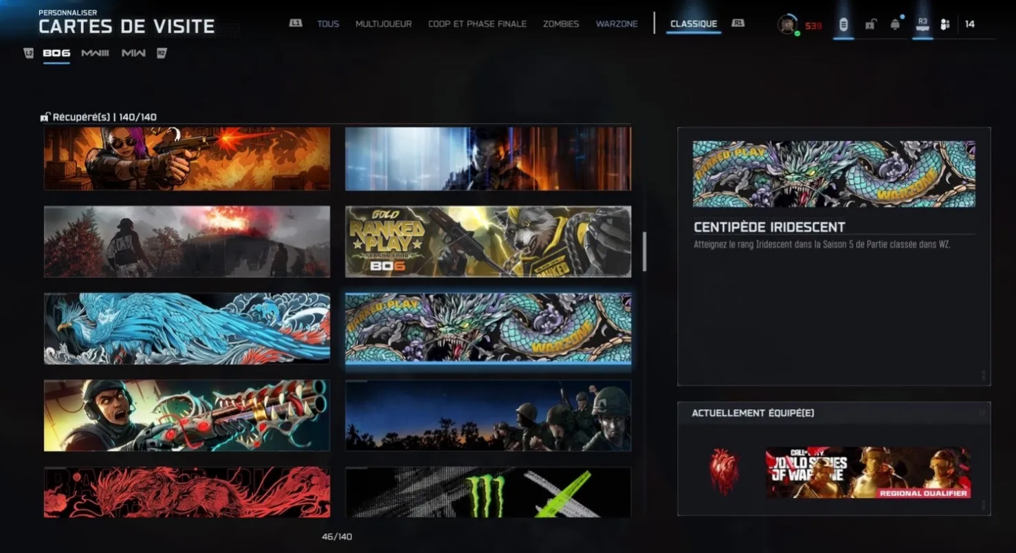Viewport: 1016px width, 553px height.
Task: Click the calling card list scrollbar
Action: click(644, 252)
